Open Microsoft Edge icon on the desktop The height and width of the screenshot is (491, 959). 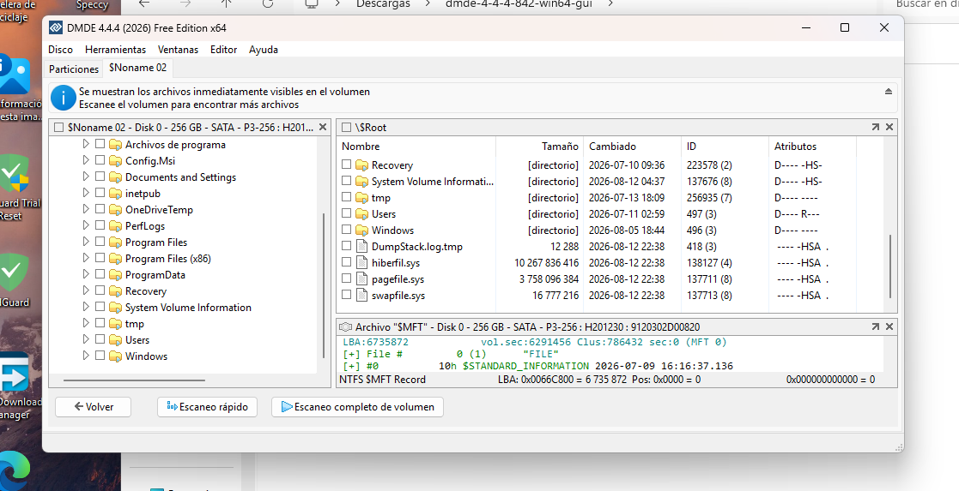click(x=15, y=471)
